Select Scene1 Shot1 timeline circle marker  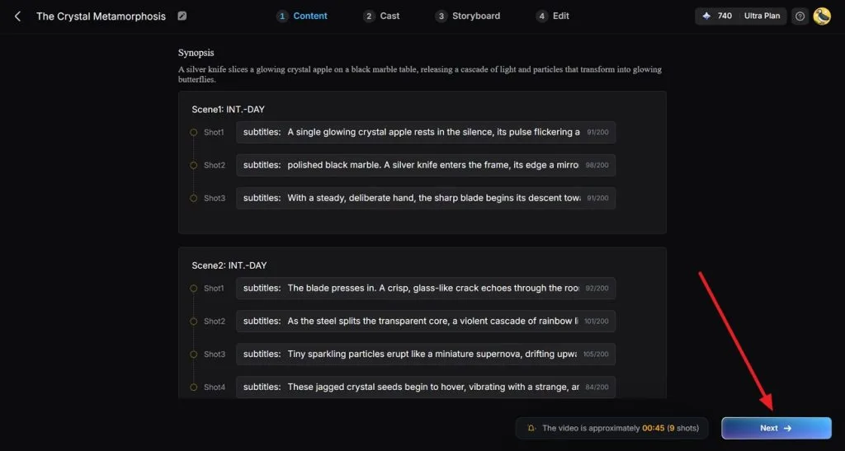(x=193, y=133)
